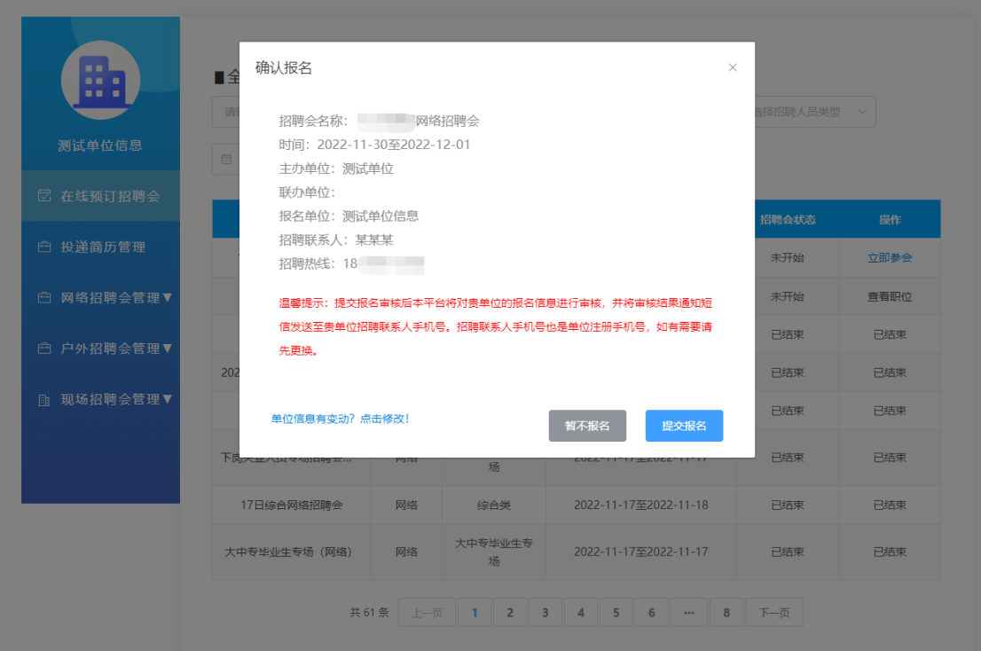This screenshot has height=651, width=981.
Task: Click the 现场招聘会管理 building icon
Action: pos(44,399)
